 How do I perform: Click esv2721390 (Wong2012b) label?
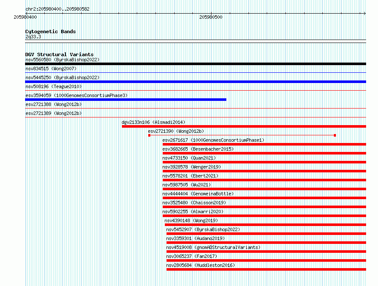point(176,131)
